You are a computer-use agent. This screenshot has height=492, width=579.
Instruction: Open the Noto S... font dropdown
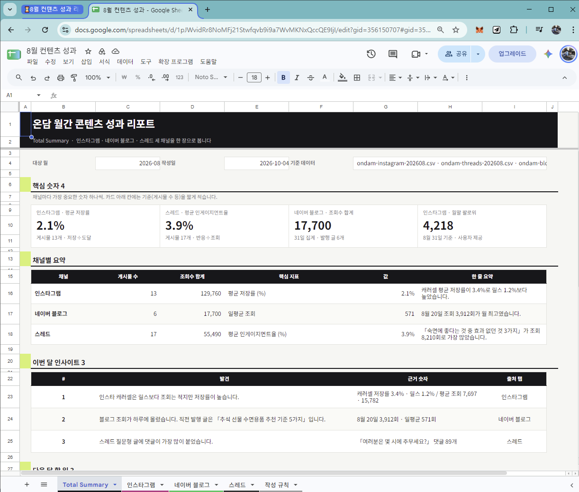211,77
